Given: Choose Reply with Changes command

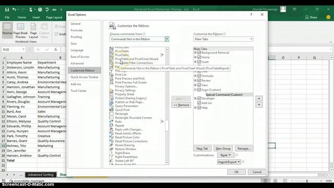Looking at the screenshot, I should pos(129,130).
